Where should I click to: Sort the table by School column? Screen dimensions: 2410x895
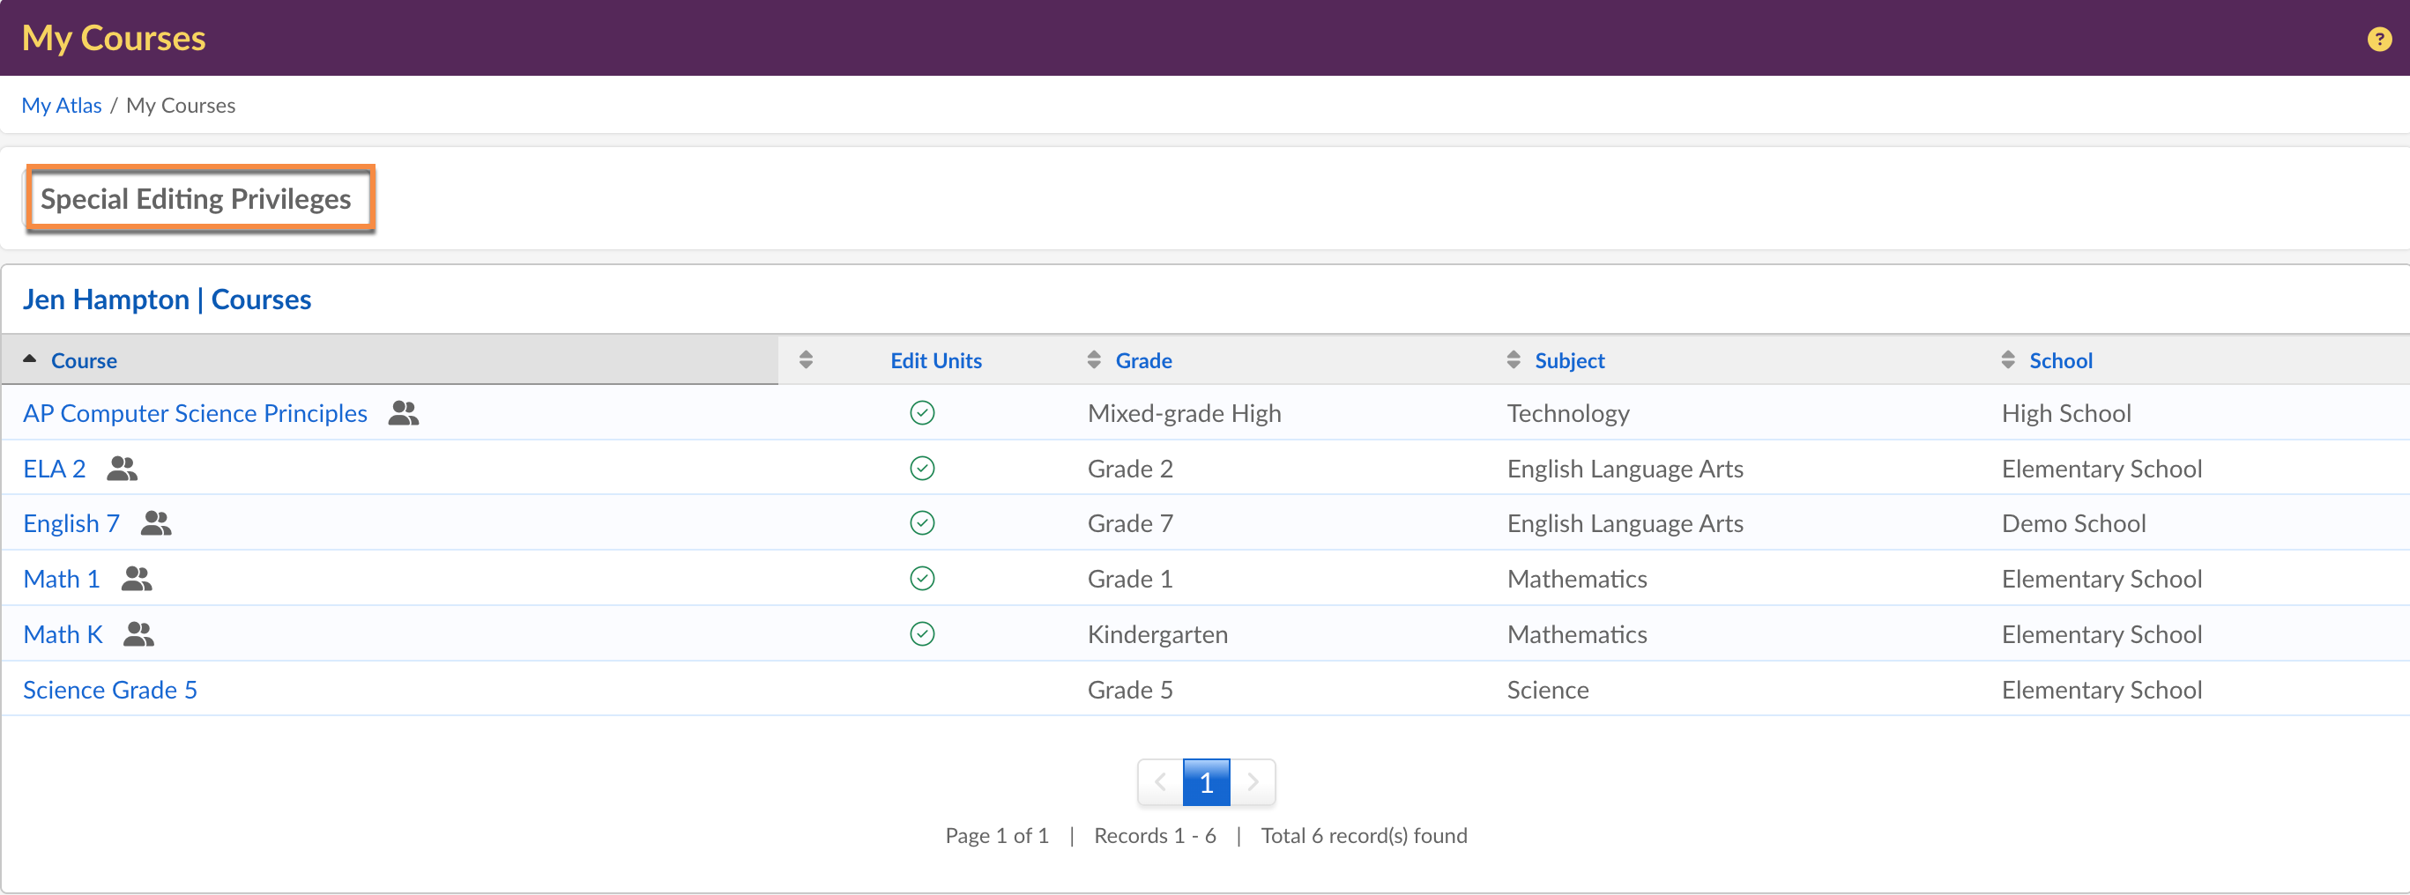click(x=2059, y=361)
